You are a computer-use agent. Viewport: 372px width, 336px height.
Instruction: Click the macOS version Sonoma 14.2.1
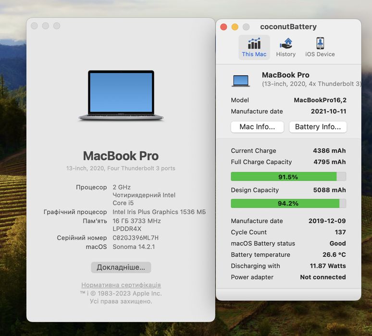coord(134,247)
